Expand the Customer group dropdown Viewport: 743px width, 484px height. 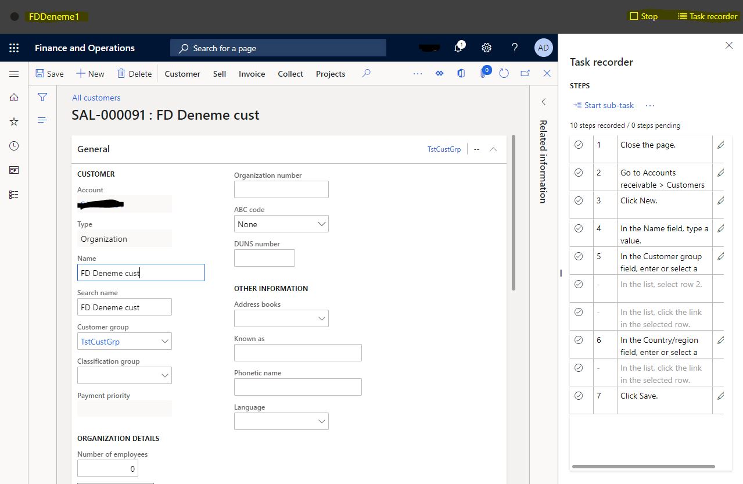click(165, 342)
